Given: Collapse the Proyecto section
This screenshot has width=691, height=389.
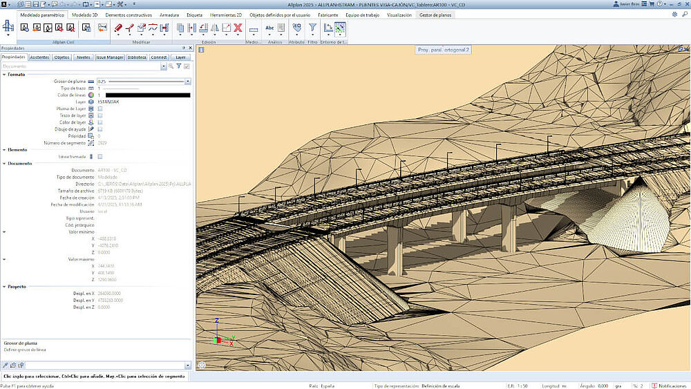Looking at the screenshot, I should (3, 286).
